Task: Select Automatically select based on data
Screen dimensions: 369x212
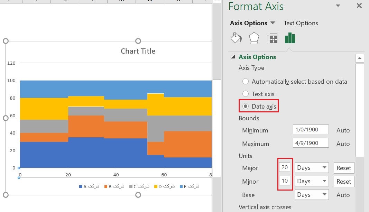Action: pos(246,81)
